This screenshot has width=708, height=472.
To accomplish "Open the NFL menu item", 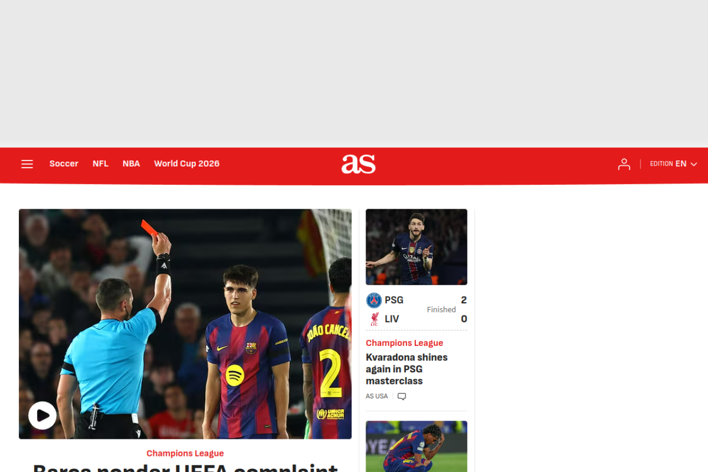I will (100, 164).
